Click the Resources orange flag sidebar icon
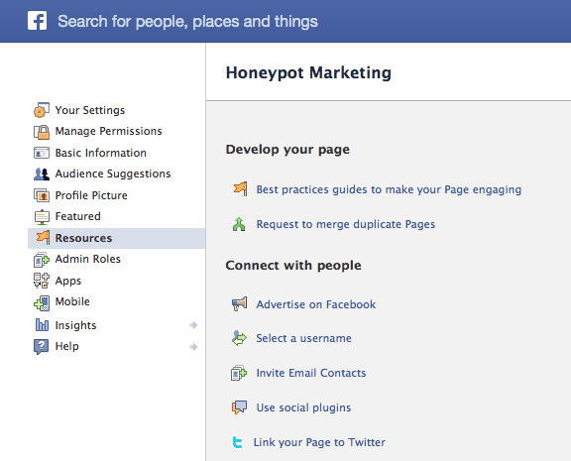 [x=43, y=238]
